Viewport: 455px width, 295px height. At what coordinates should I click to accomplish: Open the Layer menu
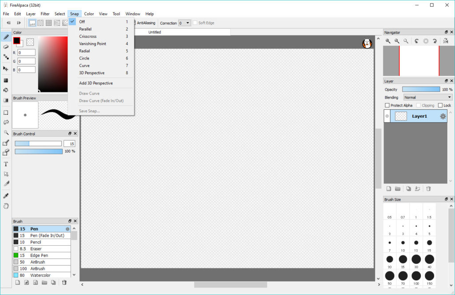[31, 14]
